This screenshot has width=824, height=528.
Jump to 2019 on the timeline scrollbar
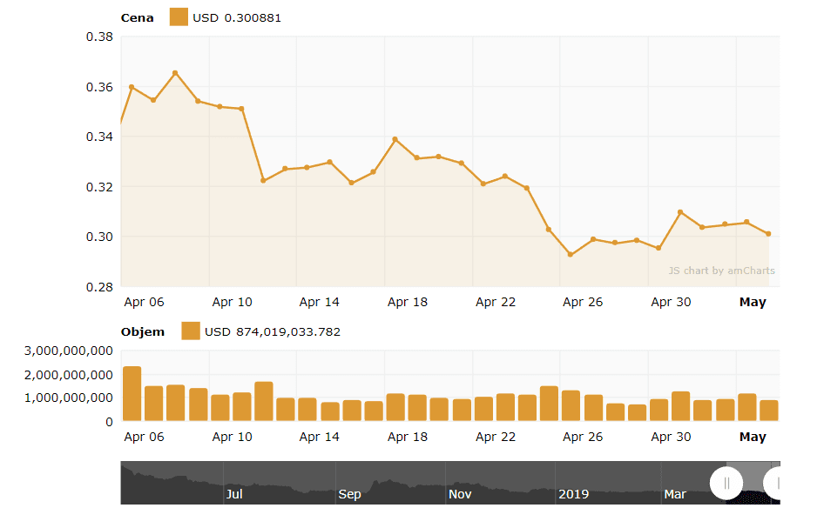[x=573, y=494]
